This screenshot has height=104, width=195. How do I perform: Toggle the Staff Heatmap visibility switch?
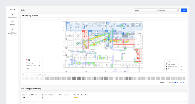[x=176, y=82]
